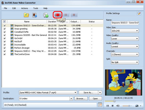This screenshot has height=110, width=145.
Task: Uncheck the Xmas-greeting checkbox
Action: [x=4, y=29]
